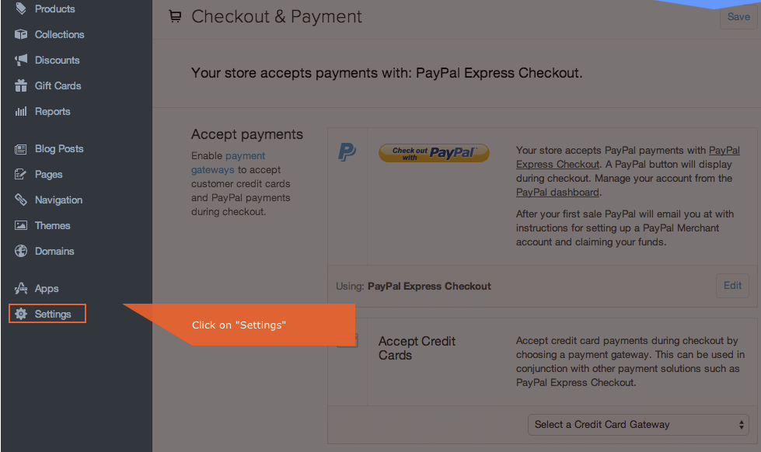Click the Products tag icon
Screen dimensions: 761x452
[21, 9]
